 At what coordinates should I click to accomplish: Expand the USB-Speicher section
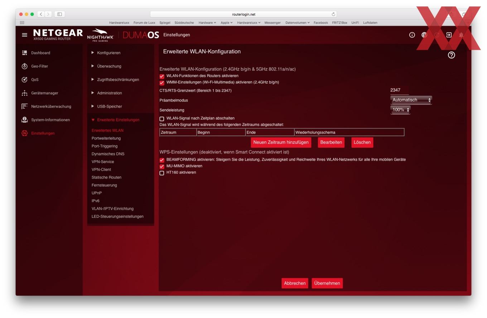[x=107, y=107]
